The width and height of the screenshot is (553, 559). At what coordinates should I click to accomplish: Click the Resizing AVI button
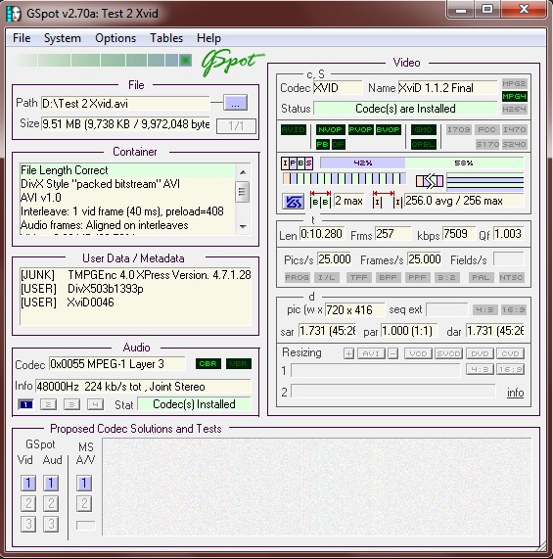point(371,353)
